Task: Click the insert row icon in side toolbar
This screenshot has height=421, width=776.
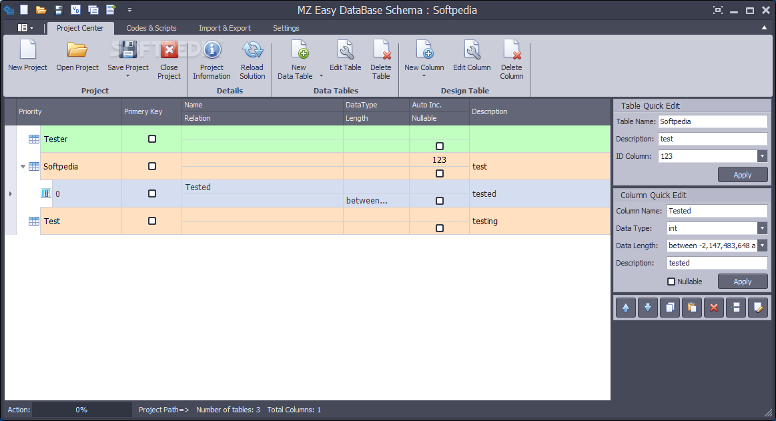Action: point(736,308)
